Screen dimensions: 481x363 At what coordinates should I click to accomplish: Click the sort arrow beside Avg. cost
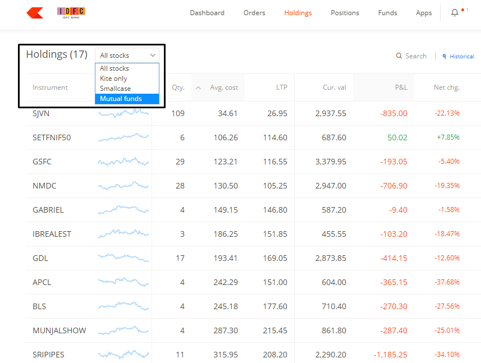click(x=198, y=88)
